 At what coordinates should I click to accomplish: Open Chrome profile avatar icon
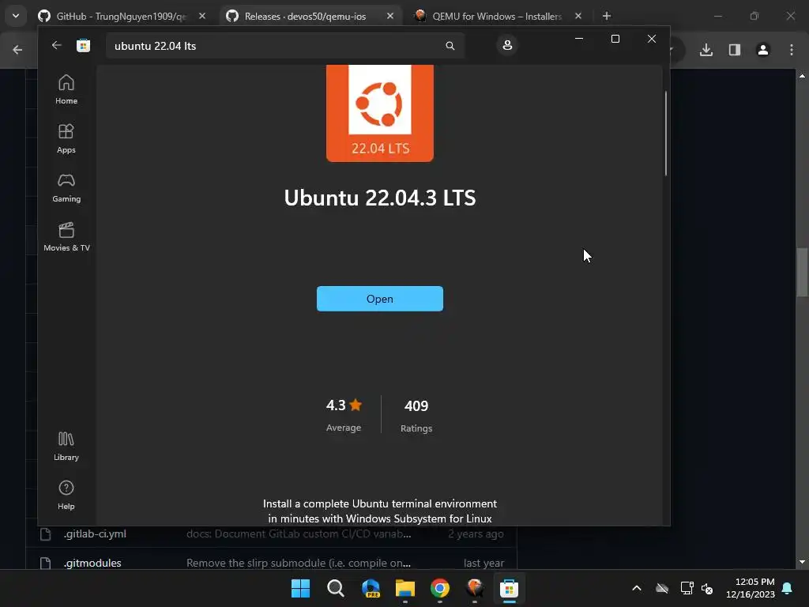click(x=763, y=50)
